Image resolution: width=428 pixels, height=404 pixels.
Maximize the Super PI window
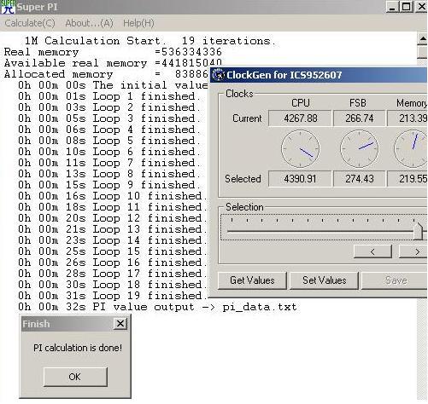(407, 7)
